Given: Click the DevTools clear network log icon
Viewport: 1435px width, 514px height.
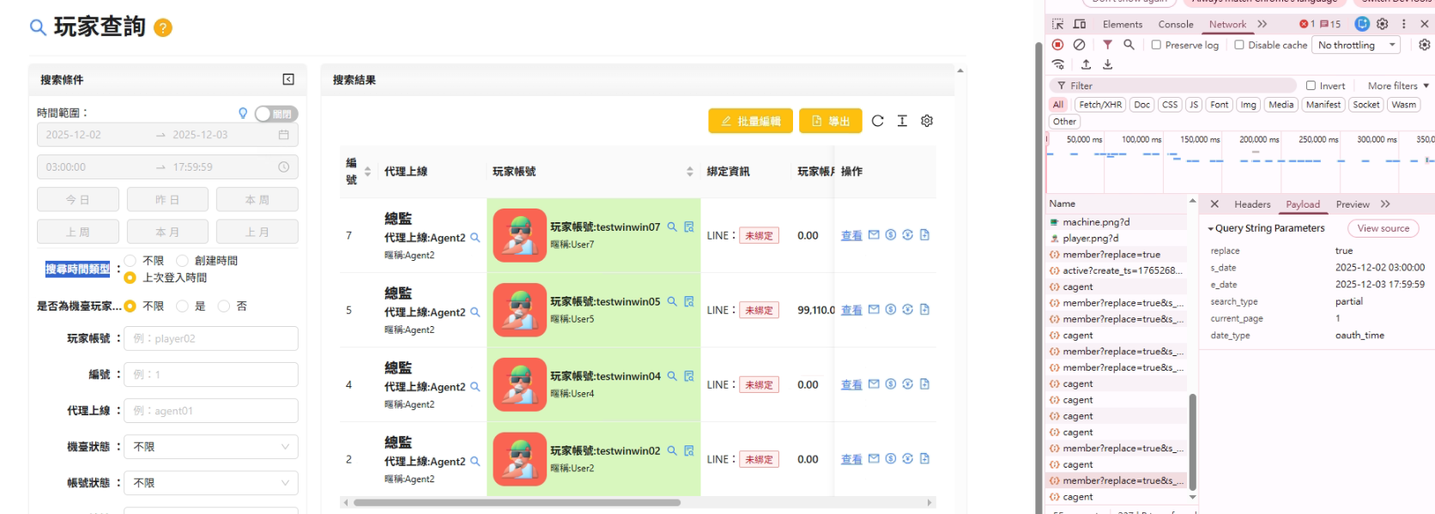Looking at the screenshot, I should point(1079,45).
